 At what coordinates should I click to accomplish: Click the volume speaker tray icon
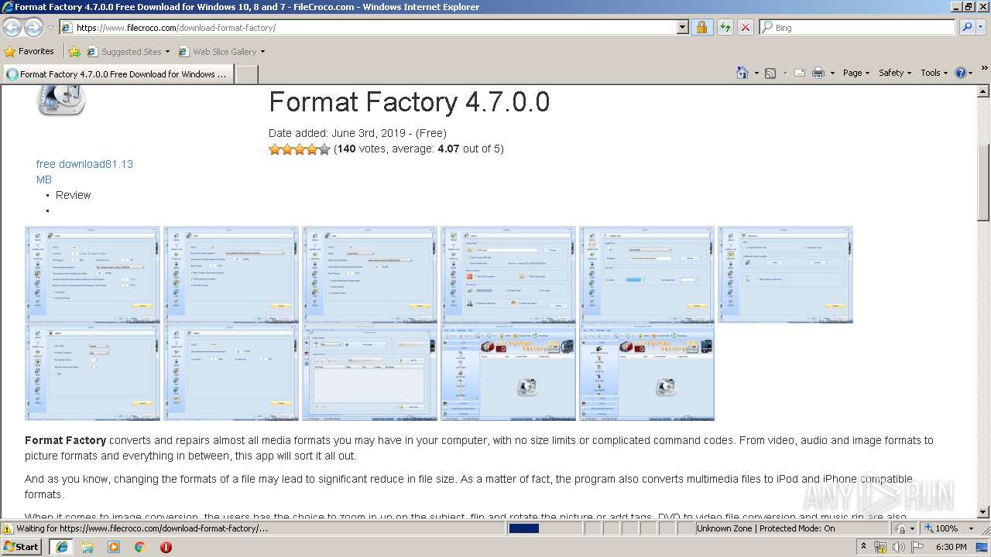point(899,547)
